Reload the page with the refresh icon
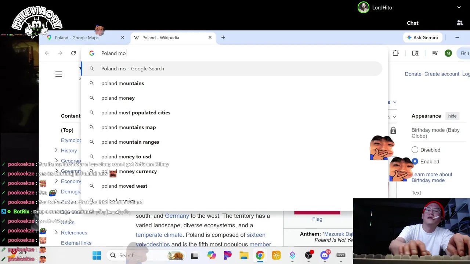470x264 pixels. coord(73,53)
